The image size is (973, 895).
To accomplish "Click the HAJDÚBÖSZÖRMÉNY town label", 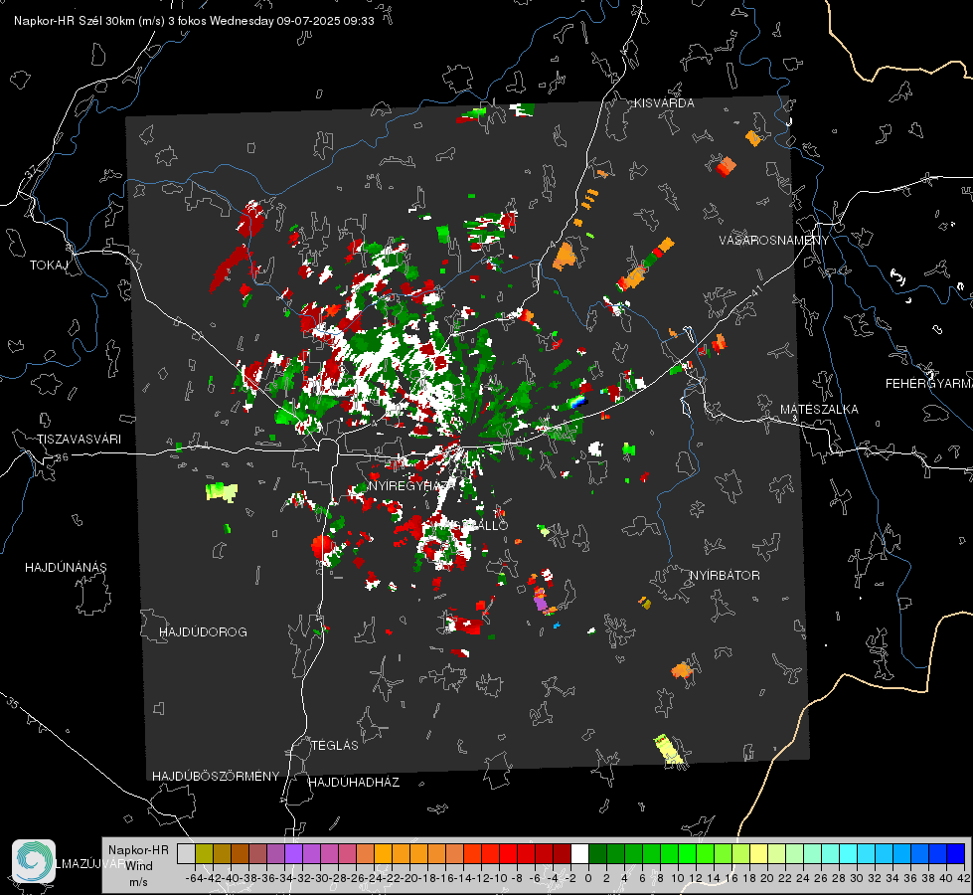I will point(216,777).
